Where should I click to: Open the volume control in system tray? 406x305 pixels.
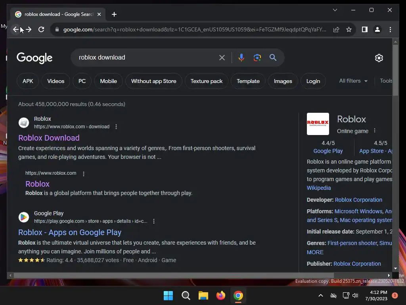355,295
